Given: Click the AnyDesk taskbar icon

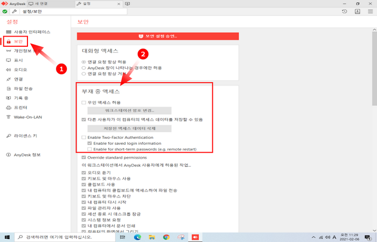Looking at the screenshot, I should click(x=195, y=237).
